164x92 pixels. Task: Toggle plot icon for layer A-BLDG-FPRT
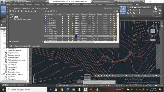[x=111, y=21]
